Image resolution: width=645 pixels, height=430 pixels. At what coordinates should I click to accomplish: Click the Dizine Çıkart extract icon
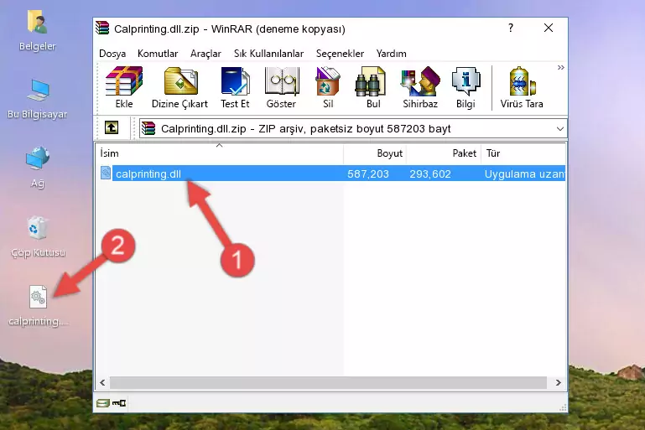[179, 87]
